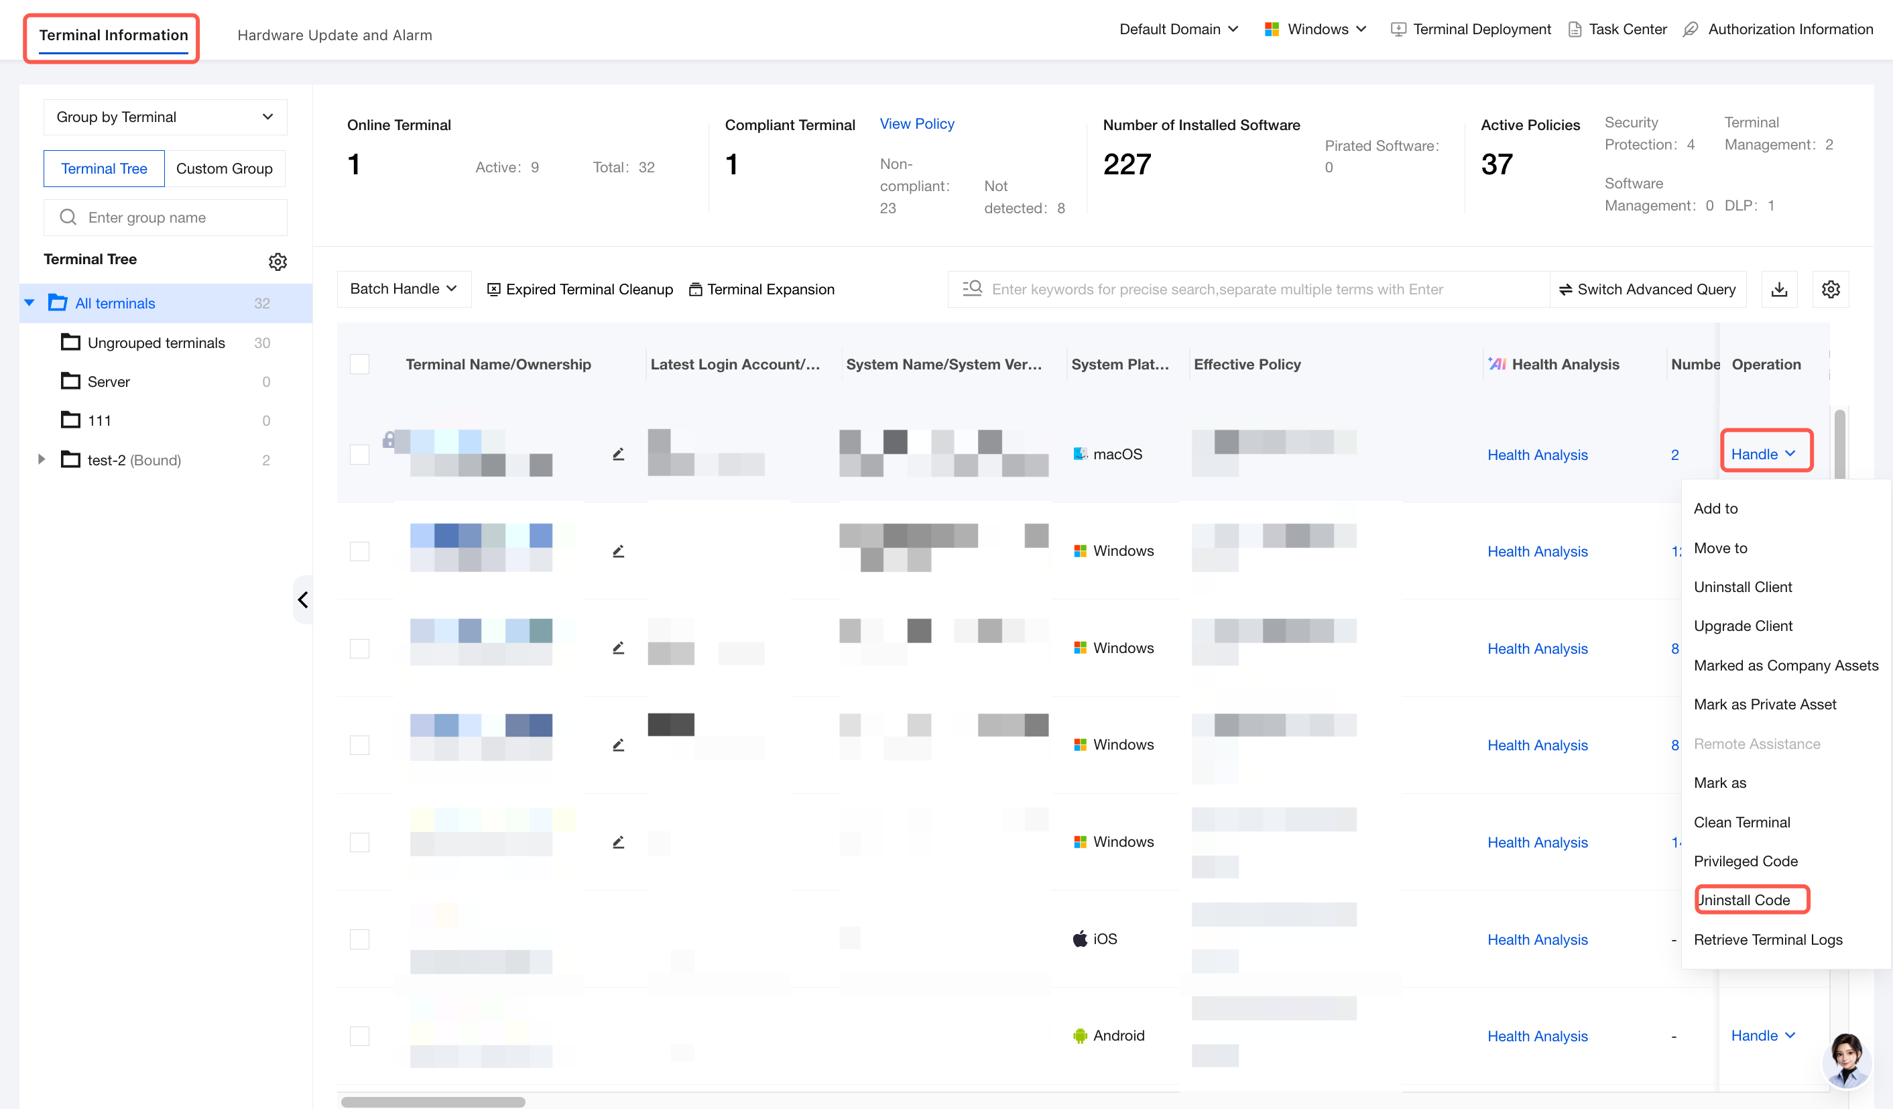Image resolution: width=1893 pixels, height=1109 pixels.
Task: Focus the keyword precise search field
Action: [1248, 289]
